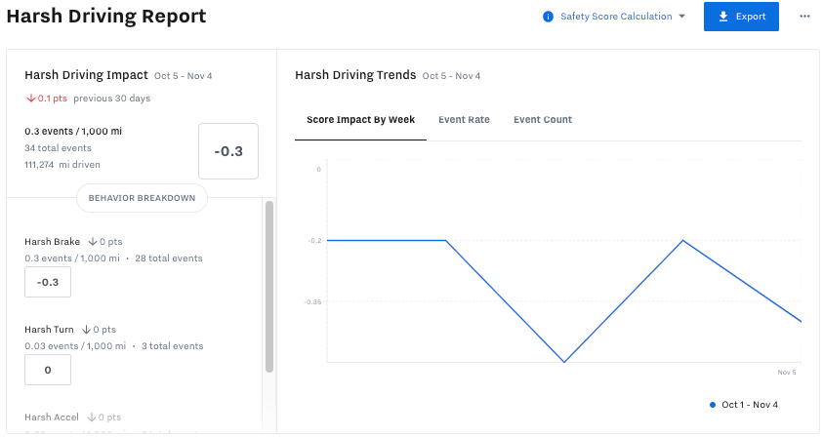
Task: Click the -0.35 y-axis label
Action: click(312, 301)
